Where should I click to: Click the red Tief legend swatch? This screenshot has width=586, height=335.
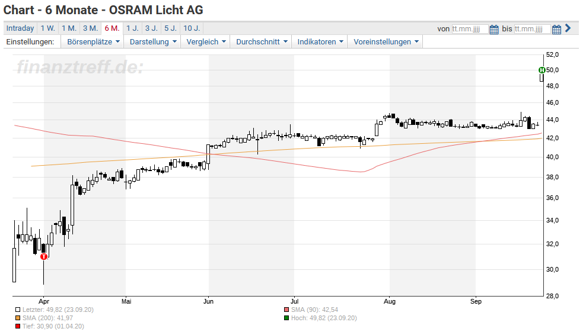click(18, 327)
